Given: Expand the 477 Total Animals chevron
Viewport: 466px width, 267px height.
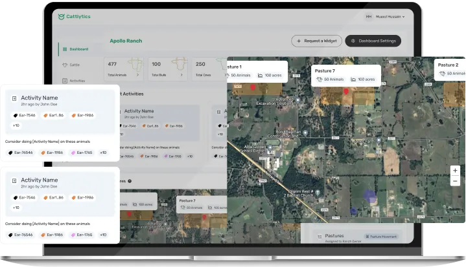Looking at the screenshot, I should [137, 75].
